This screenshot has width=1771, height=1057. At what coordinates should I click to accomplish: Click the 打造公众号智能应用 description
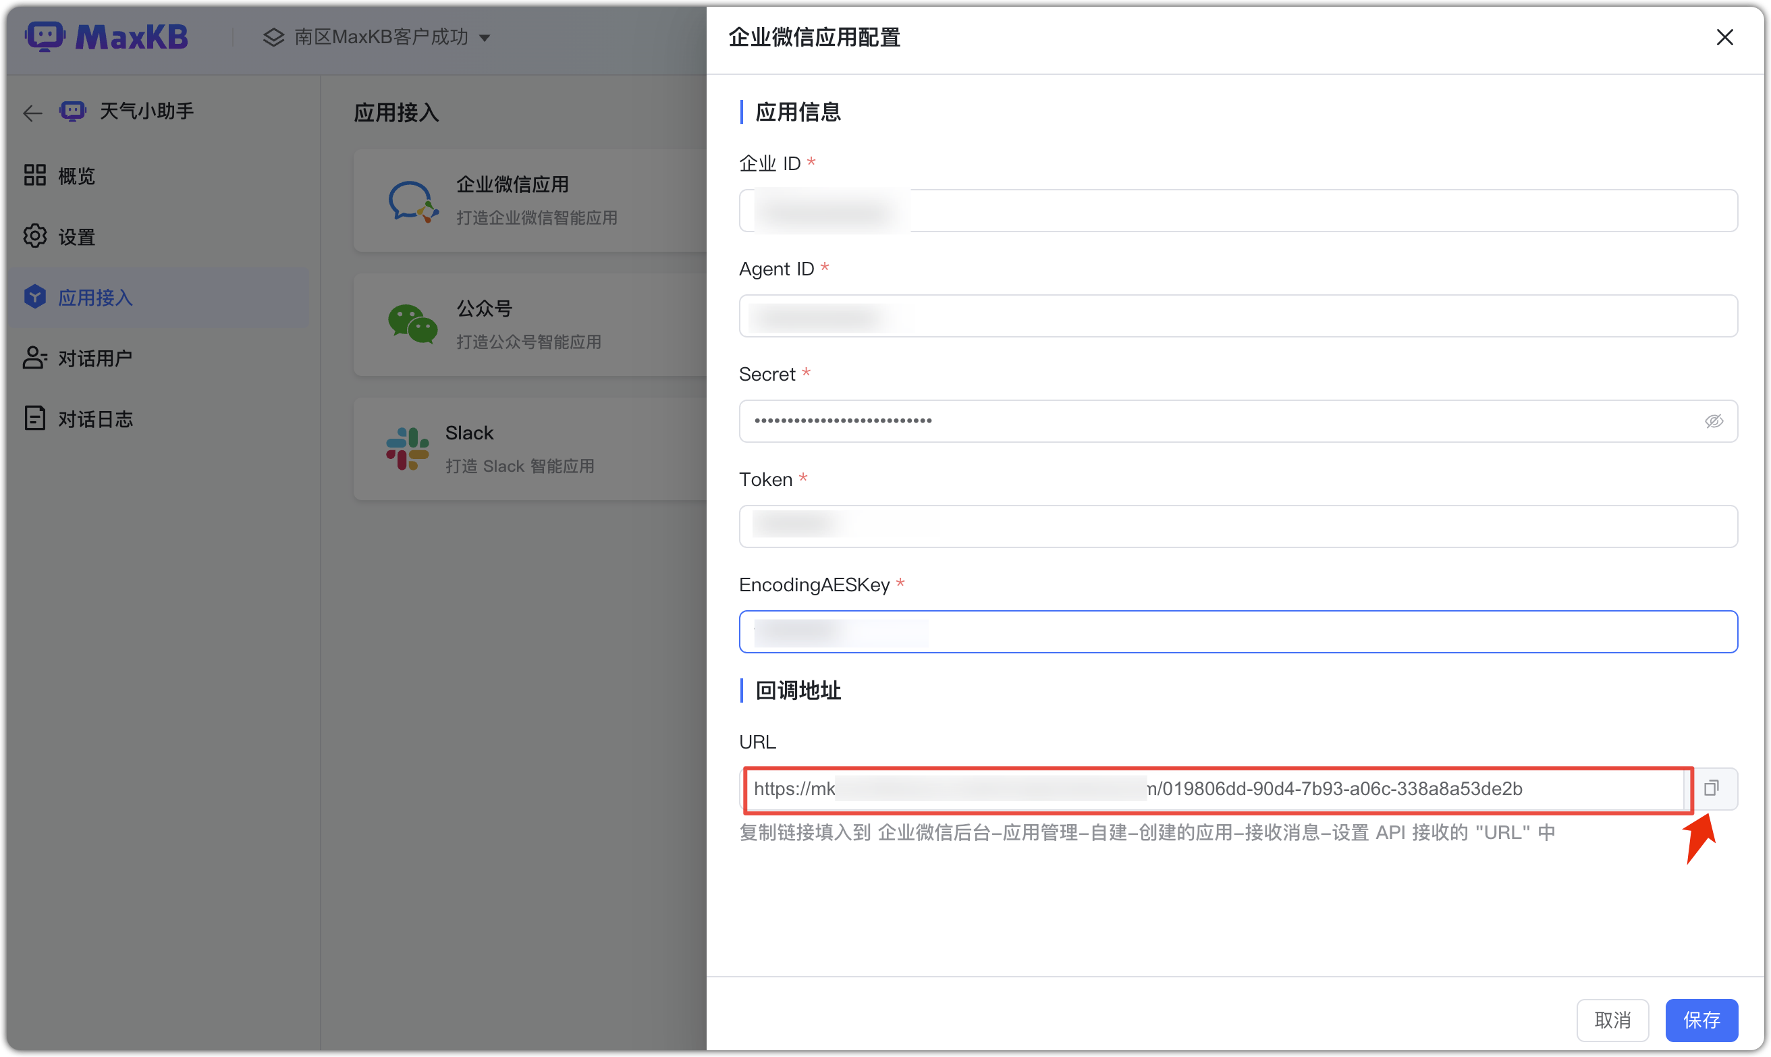[x=529, y=342]
